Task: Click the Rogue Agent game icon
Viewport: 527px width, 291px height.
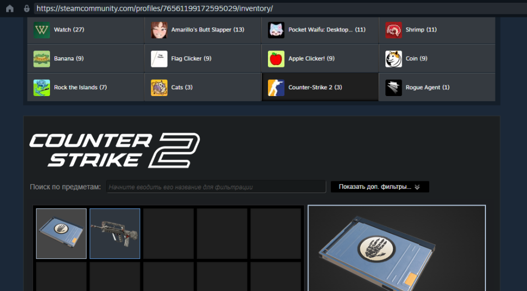Action: (394, 88)
